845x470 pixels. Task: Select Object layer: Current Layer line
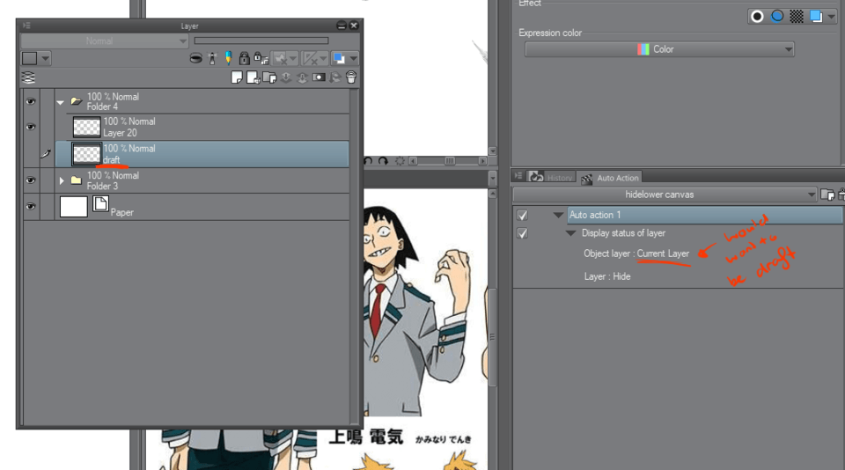tap(636, 253)
